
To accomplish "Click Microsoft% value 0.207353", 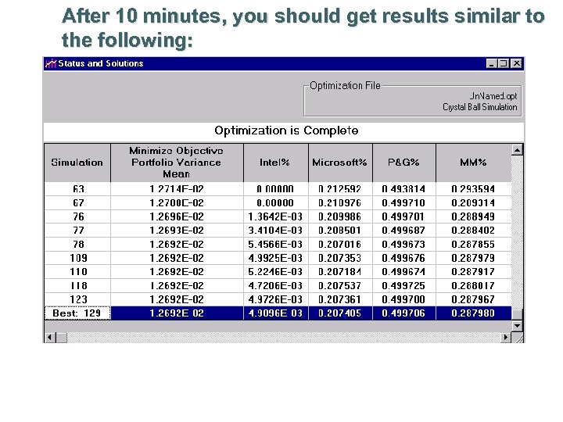I will (339, 258).
